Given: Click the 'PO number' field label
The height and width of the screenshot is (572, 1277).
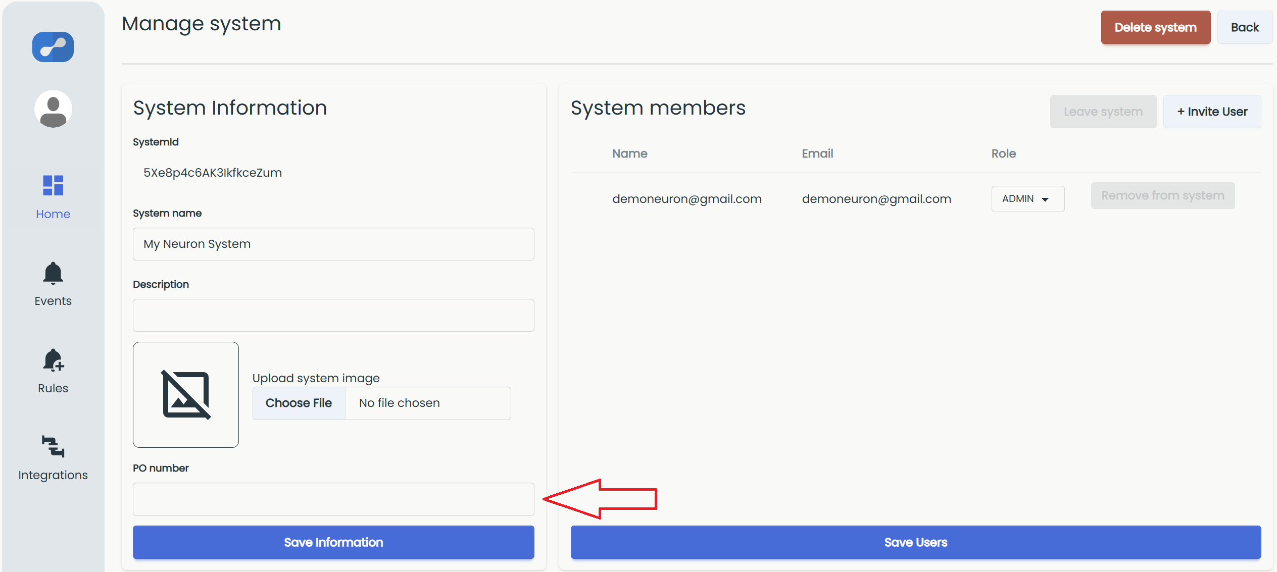Looking at the screenshot, I should tap(161, 468).
